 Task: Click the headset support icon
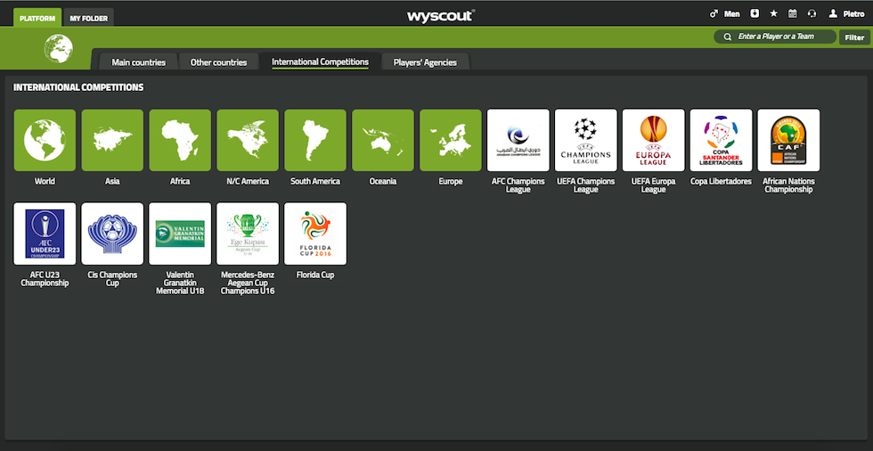812,13
